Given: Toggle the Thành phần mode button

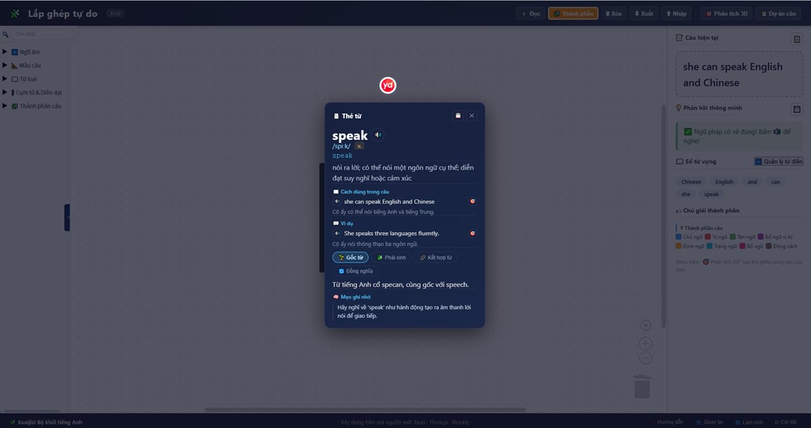Looking at the screenshot, I should click(x=573, y=14).
